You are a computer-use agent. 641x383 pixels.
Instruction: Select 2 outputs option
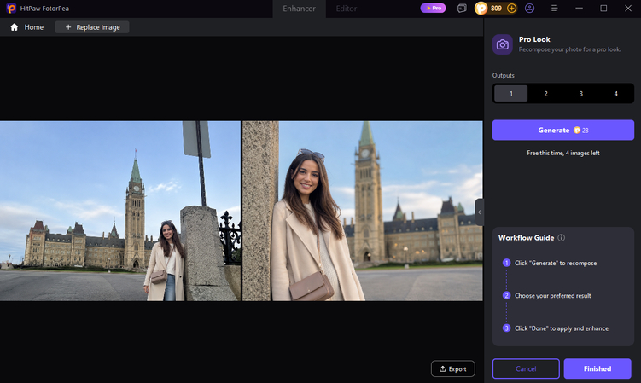[545, 94]
